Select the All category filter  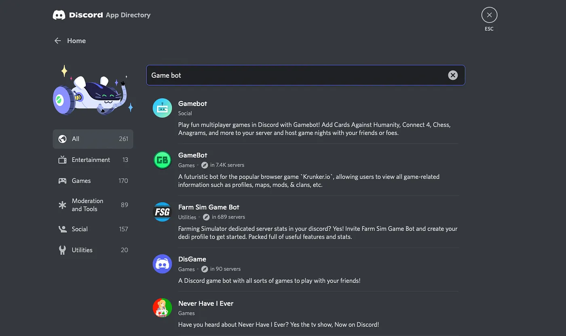tap(93, 139)
